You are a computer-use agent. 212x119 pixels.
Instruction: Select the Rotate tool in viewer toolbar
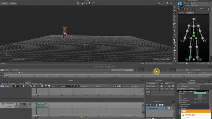(175, 17)
